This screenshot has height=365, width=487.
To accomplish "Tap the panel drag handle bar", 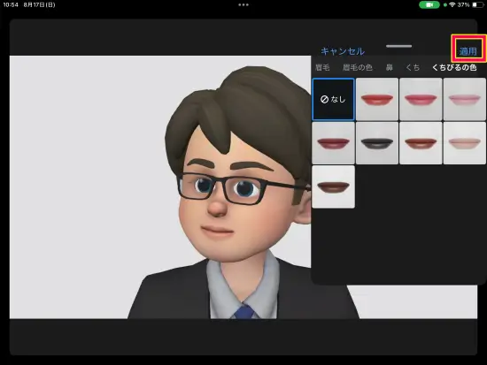I will [x=399, y=46].
